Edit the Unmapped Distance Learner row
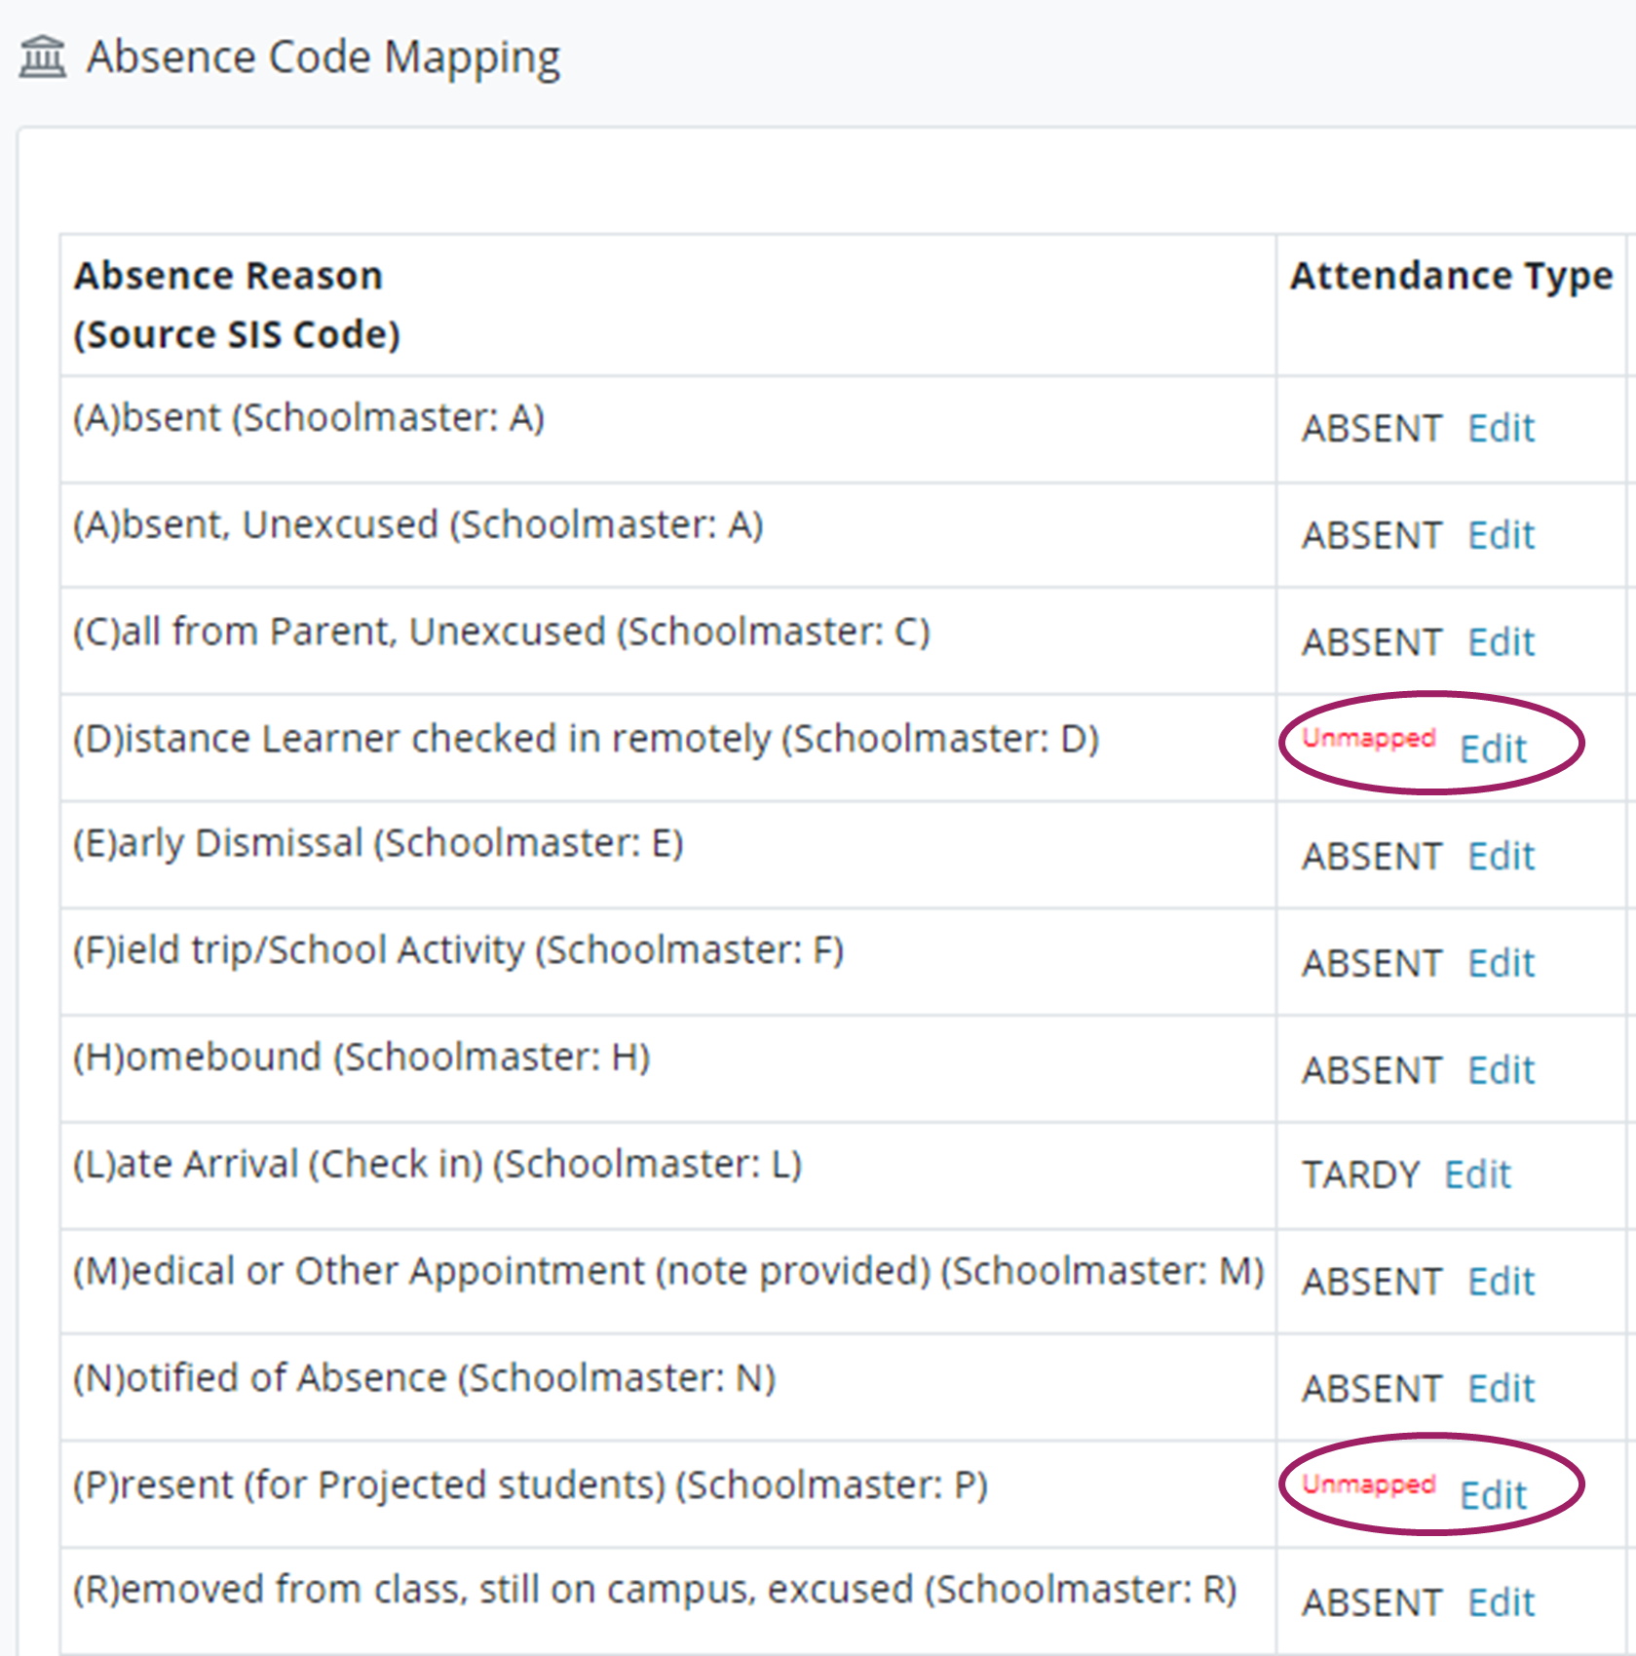 (x=1494, y=750)
